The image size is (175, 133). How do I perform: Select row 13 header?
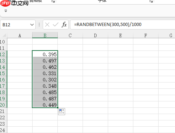tap(3, 61)
